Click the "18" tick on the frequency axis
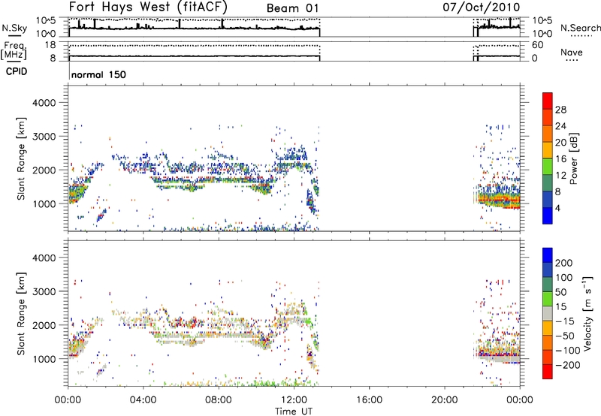Screen dimensions: 601x416 [50, 45]
